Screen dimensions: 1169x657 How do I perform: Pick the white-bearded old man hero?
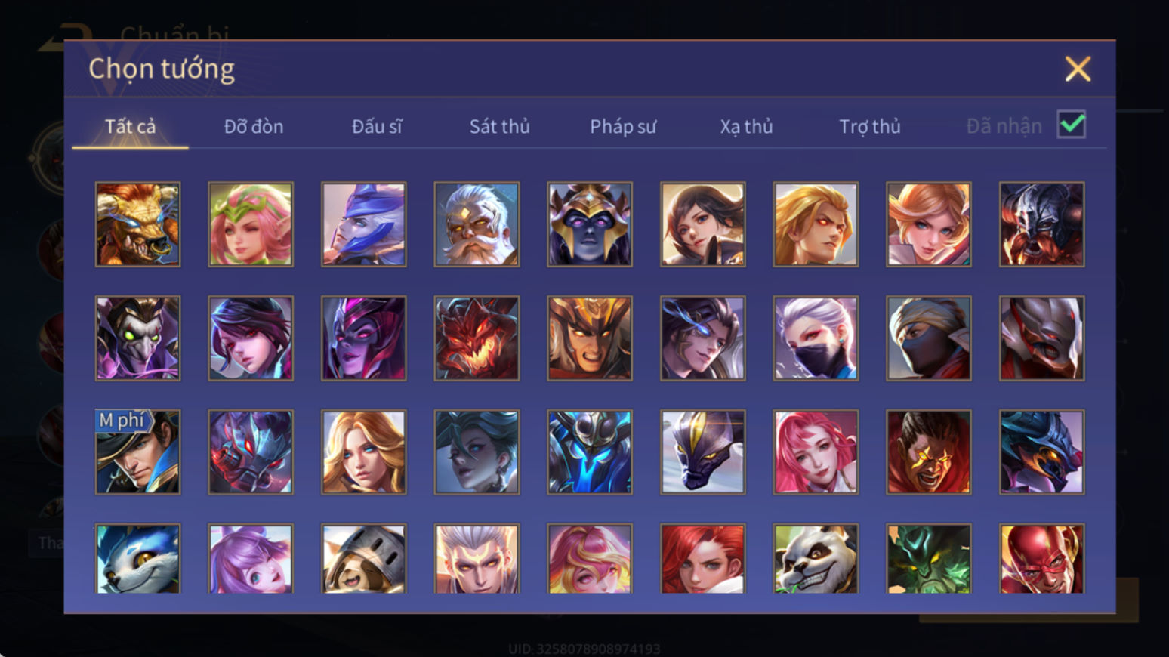(477, 224)
